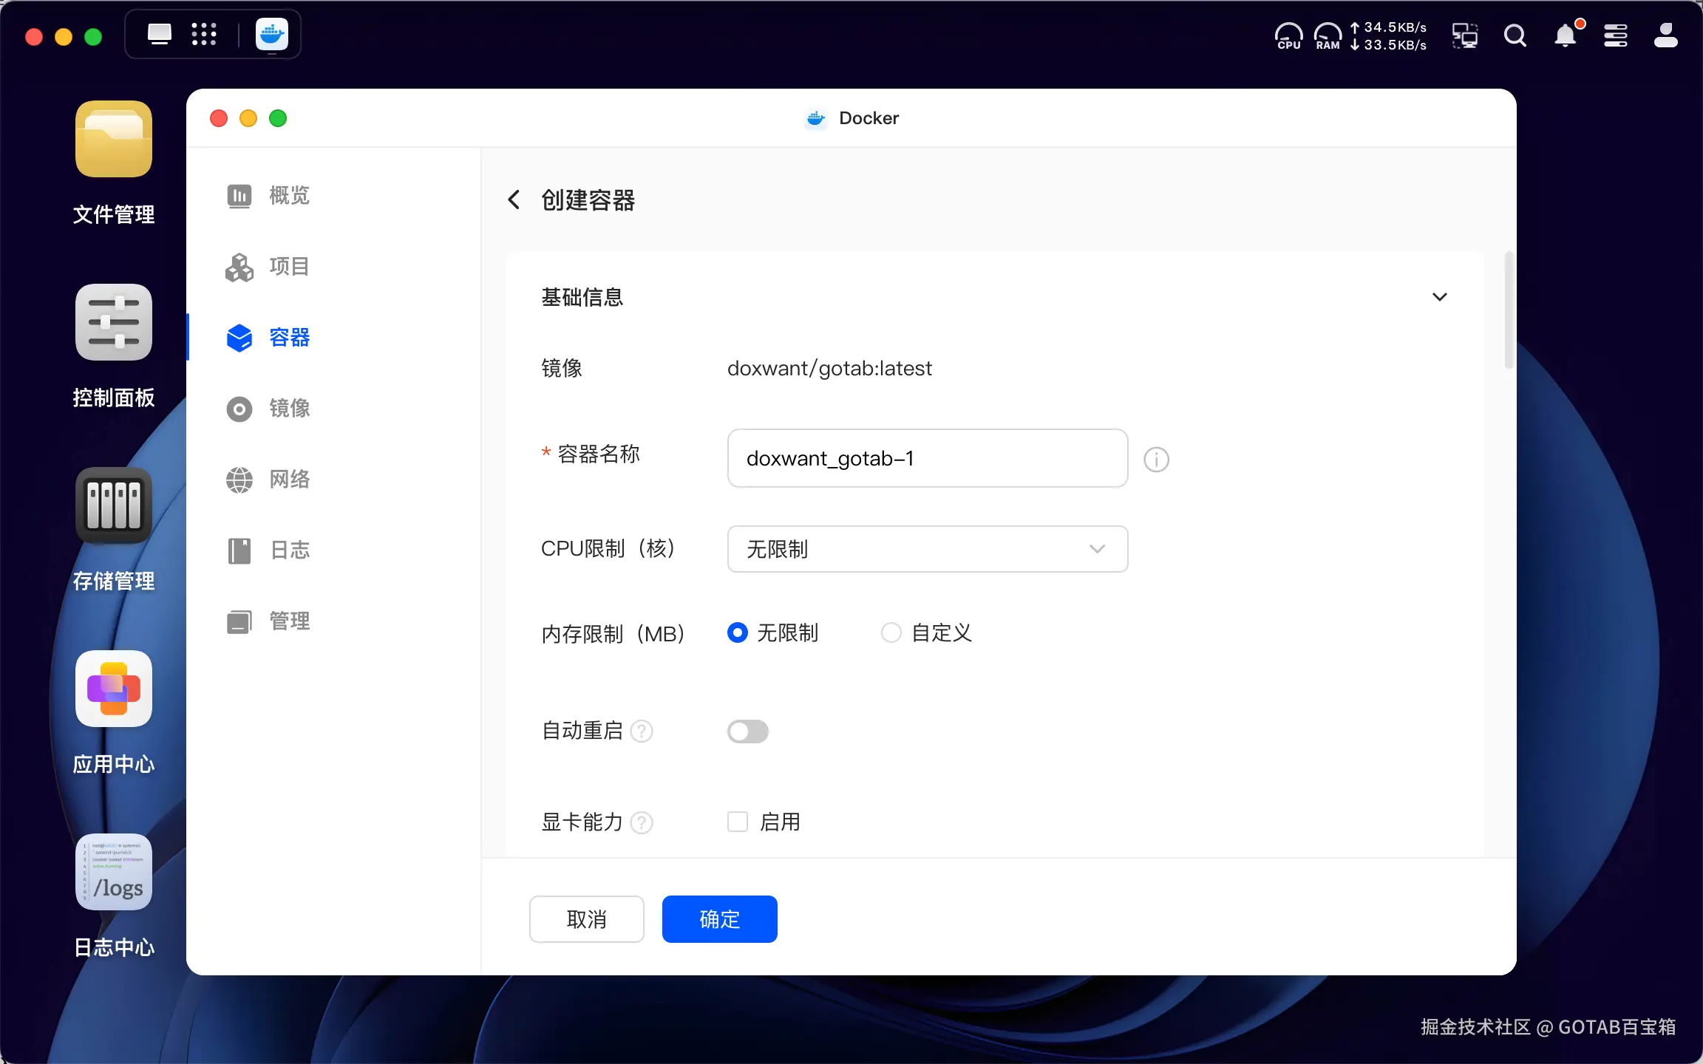The image size is (1703, 1064).
Task: Click the 取消 button
Action: pos(586,919)
